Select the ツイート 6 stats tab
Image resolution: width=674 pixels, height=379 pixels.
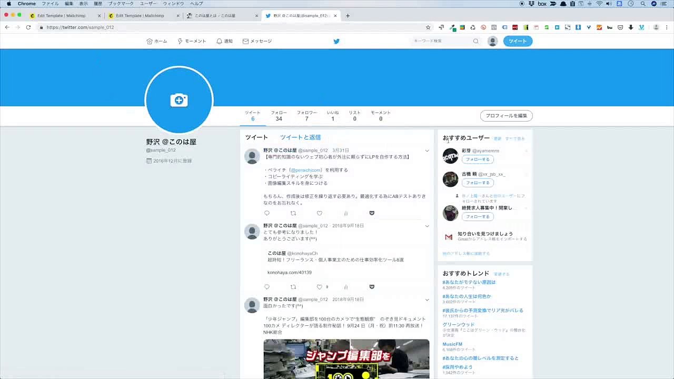click(x=252, y=116)
